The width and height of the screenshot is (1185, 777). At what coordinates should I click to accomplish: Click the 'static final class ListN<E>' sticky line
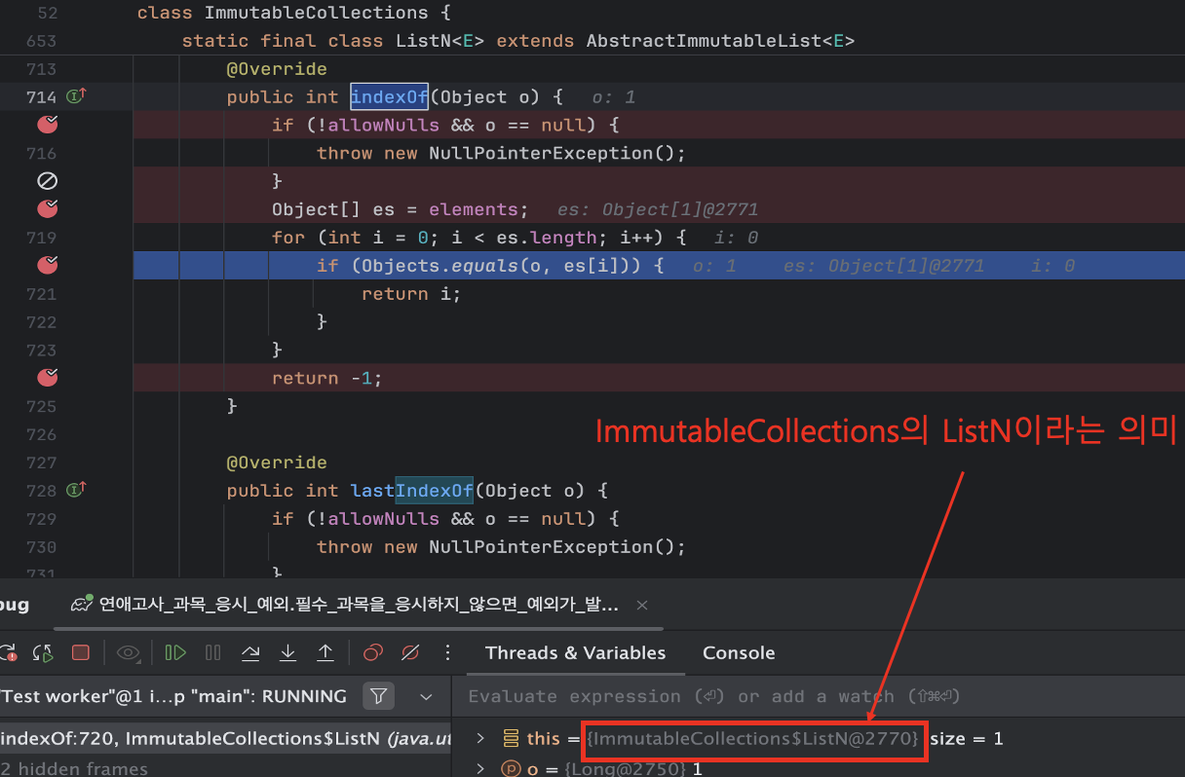point(518,41)
